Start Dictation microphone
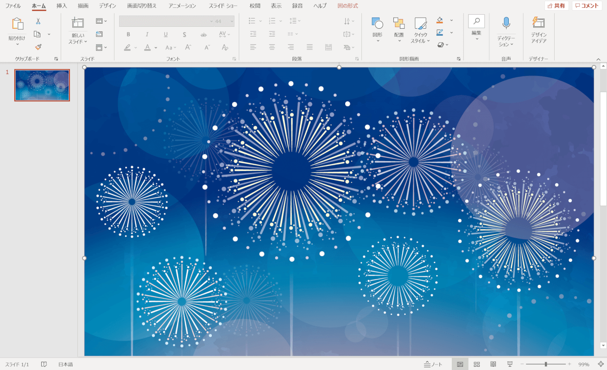Screen dimensions: 607x370 pos(506,23)
